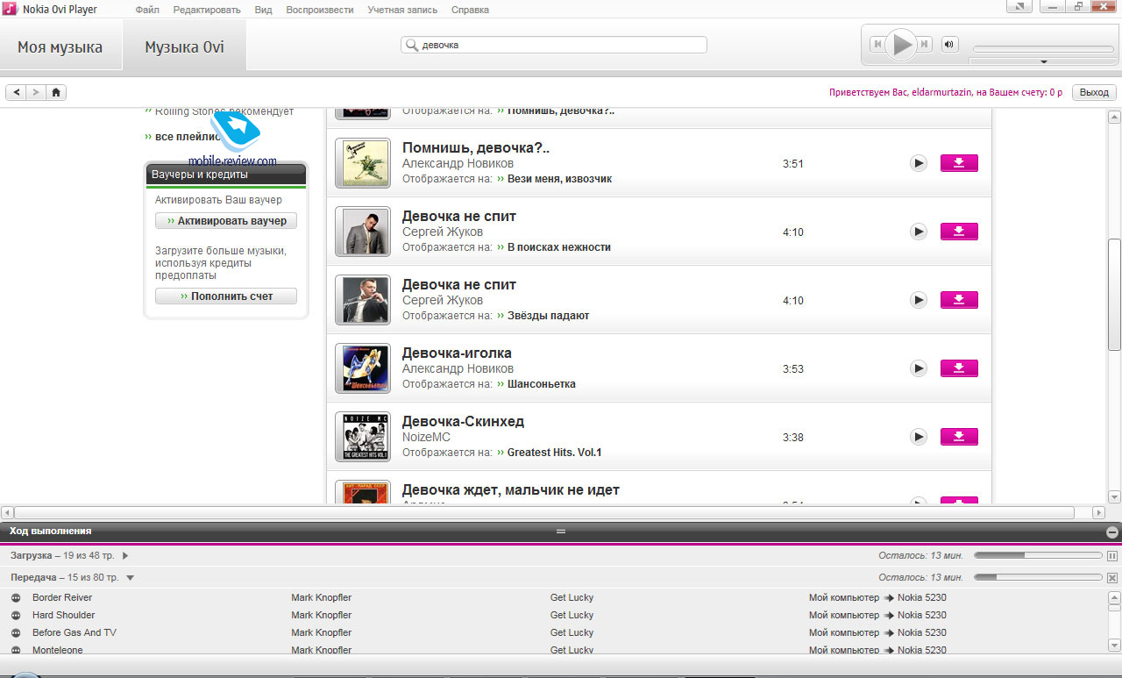Image resolution: width=1122 pixels, height=678 pixels.
Task: Skip to next track in player
Action: pyautogui.click(x=925, y=44)
